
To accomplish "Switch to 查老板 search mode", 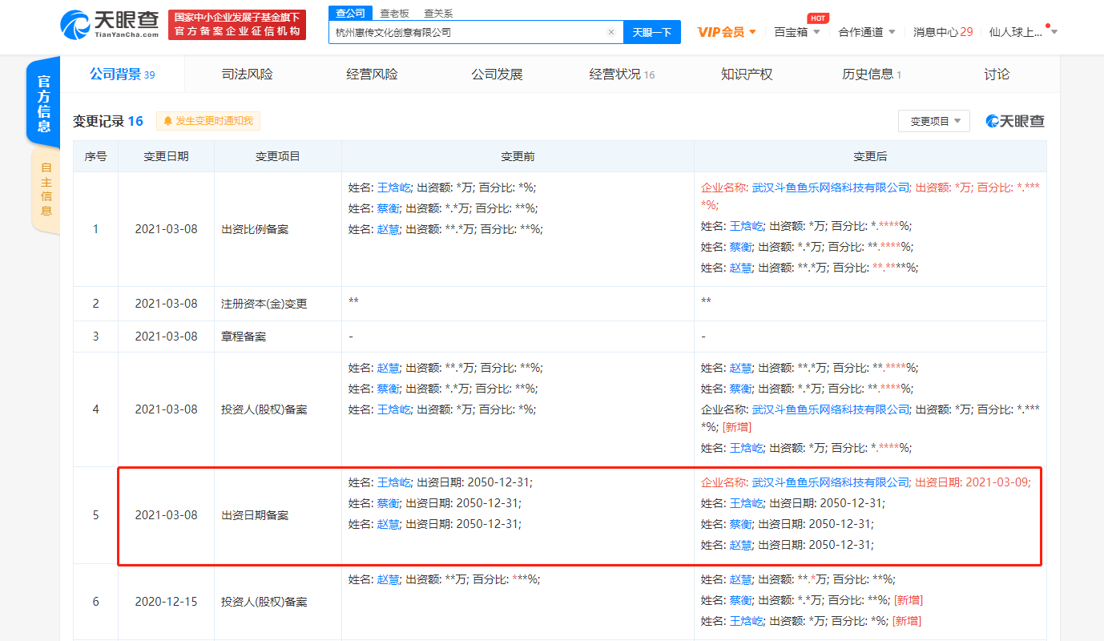I will tap(395, 13).
